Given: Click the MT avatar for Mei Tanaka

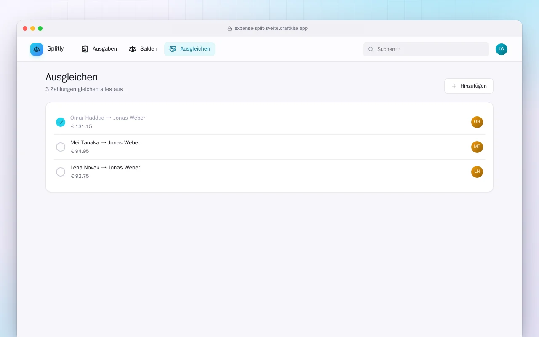Looking at the screenshot, I should point(477,147).
